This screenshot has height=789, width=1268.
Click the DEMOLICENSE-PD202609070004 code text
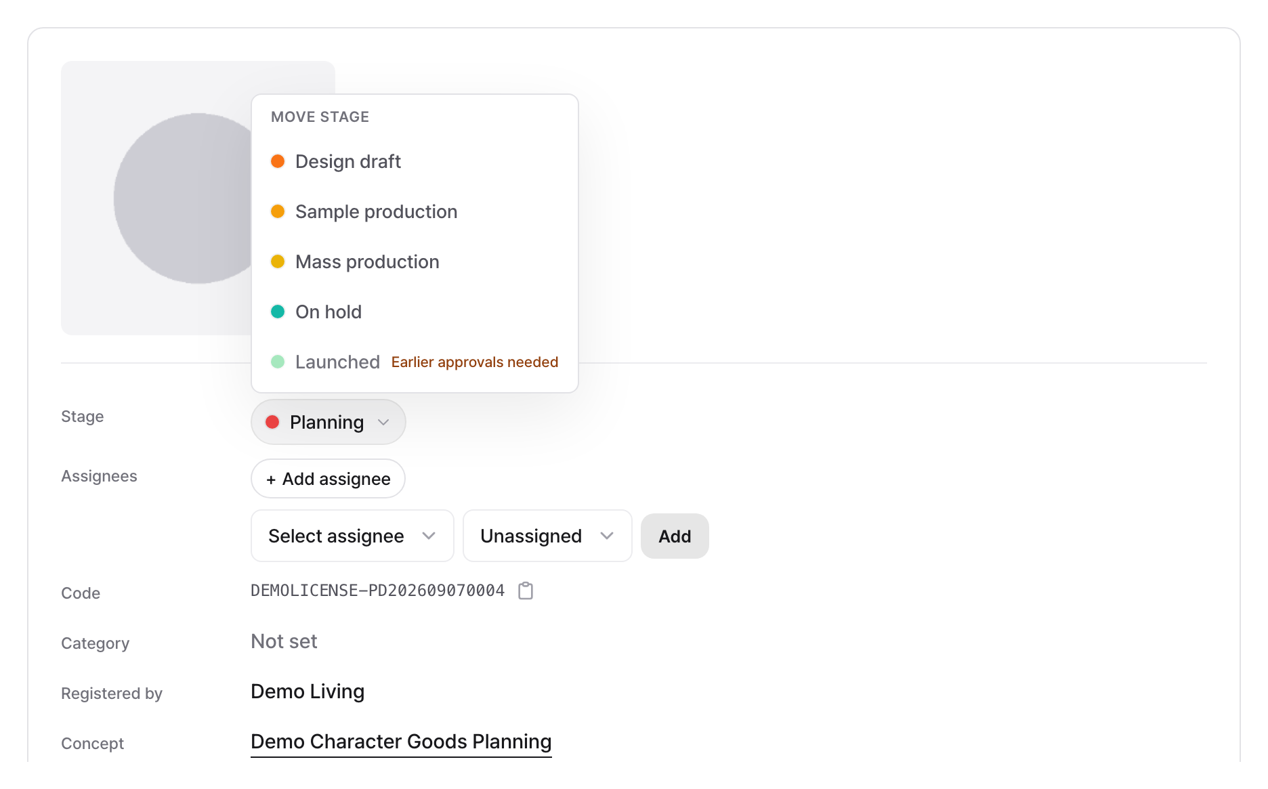pos(377,591)
